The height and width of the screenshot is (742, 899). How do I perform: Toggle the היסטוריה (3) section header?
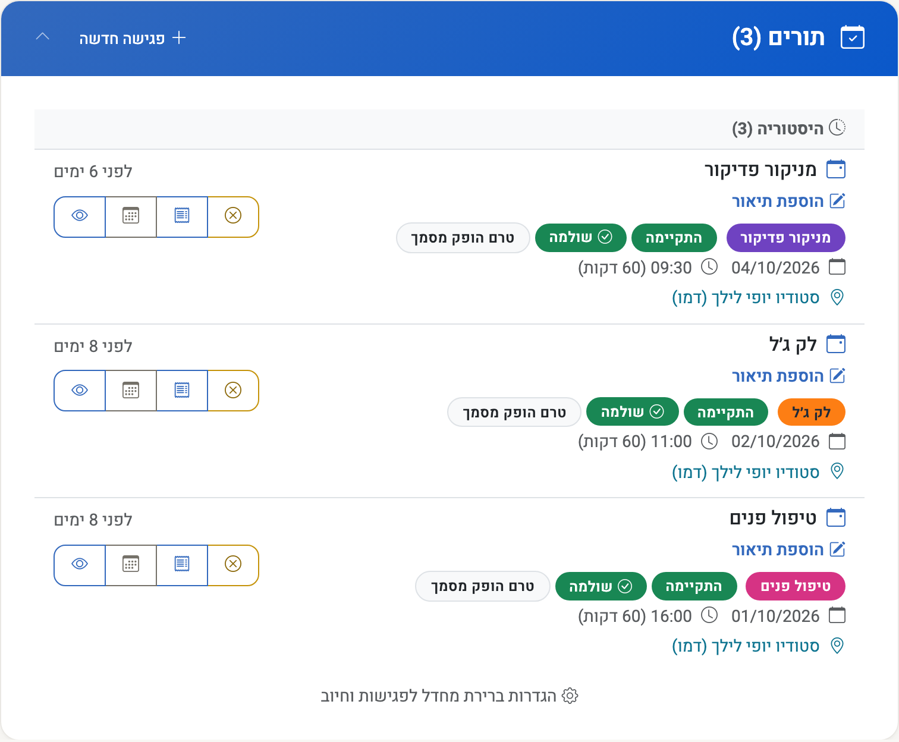click(449, 129)
